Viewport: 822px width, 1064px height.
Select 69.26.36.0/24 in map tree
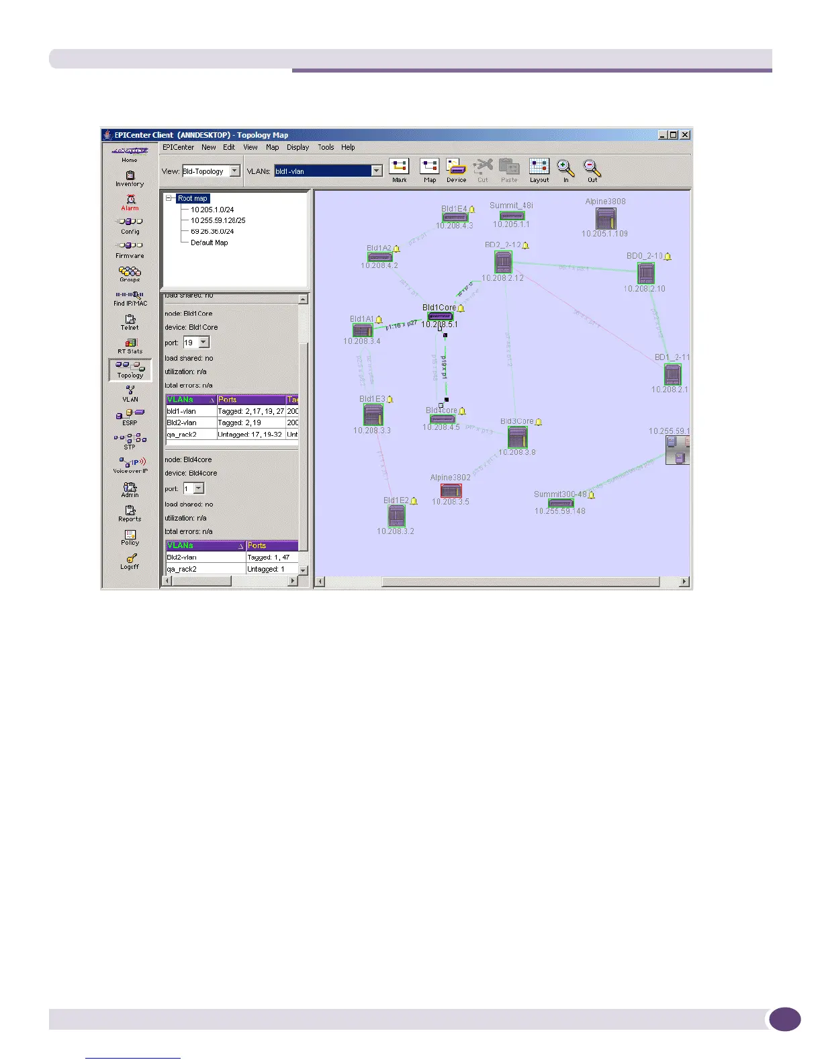coord(212,231)
